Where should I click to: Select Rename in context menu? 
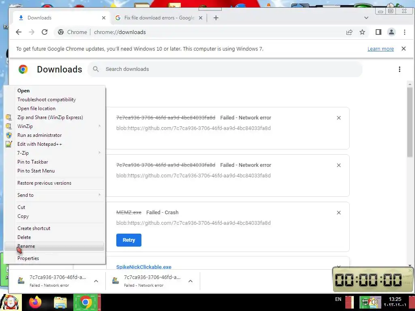tap(54, 246)
